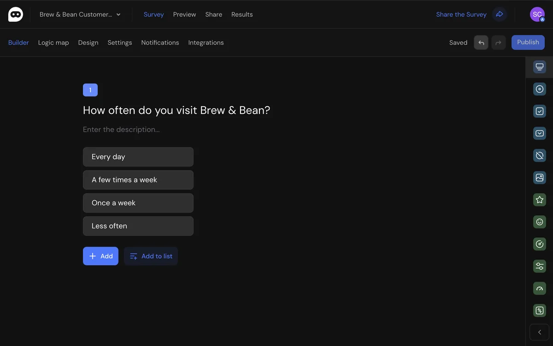Add the speedometer NPS question icon

(x=540, y=288)
